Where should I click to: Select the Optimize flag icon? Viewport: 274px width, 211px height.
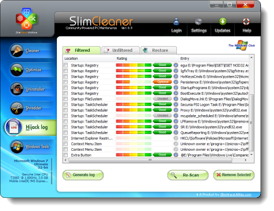pyautogui.click(x=17, y=70)
